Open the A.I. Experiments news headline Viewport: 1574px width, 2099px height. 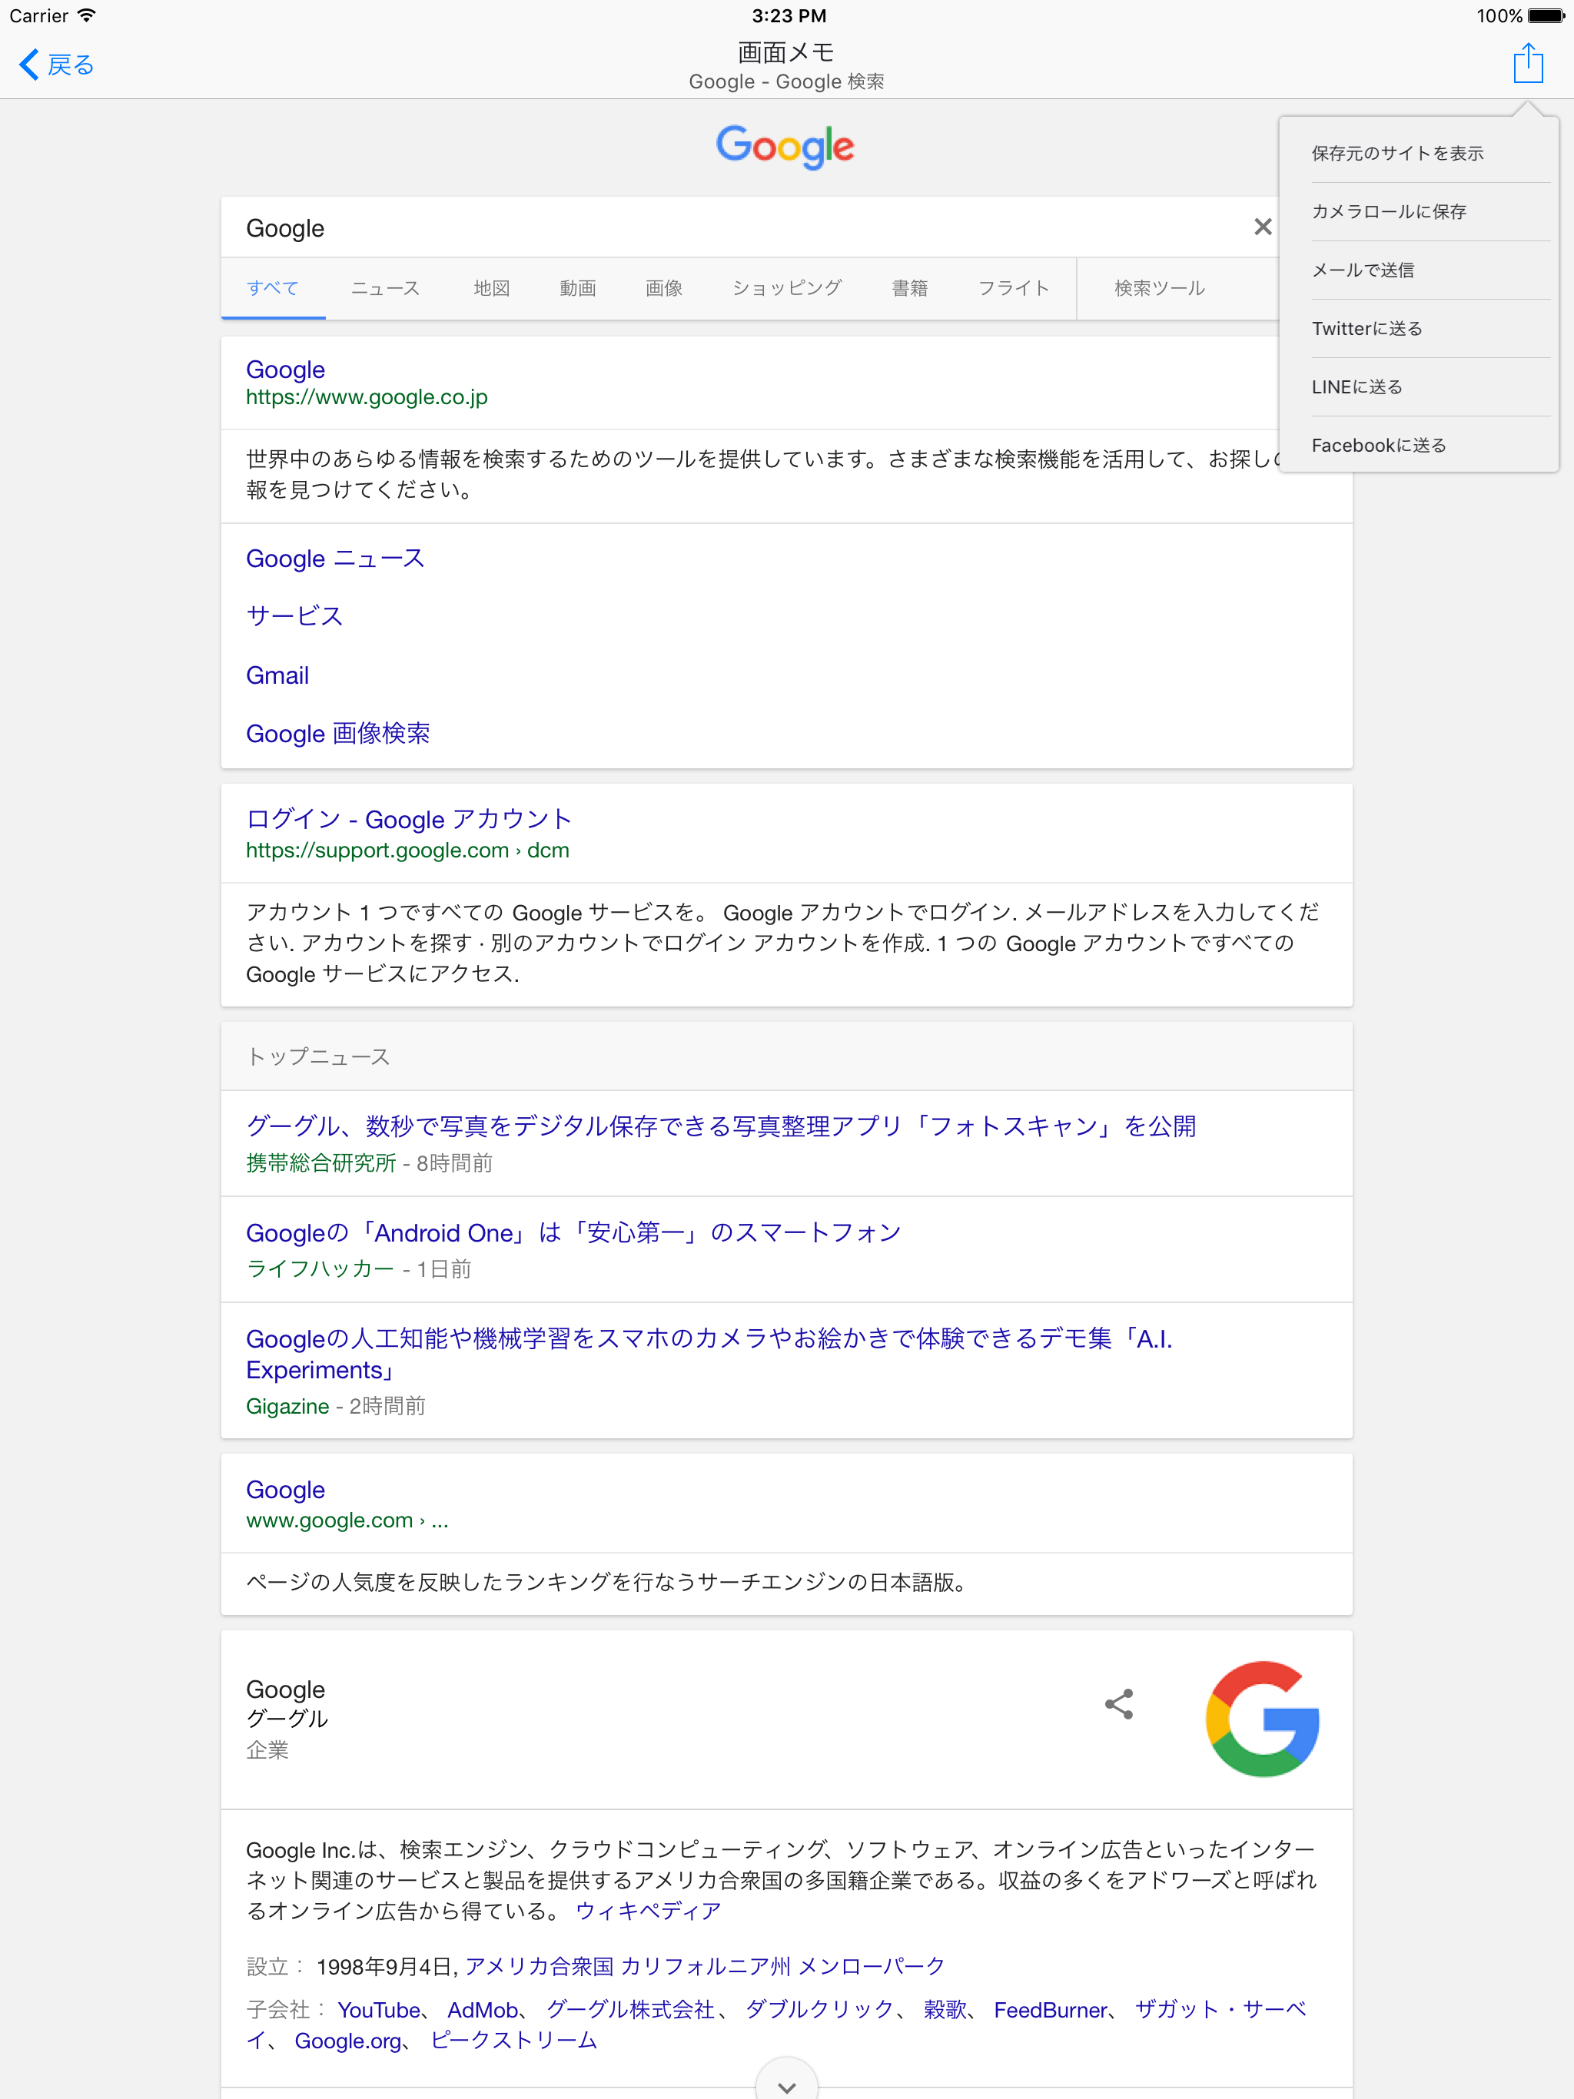(709, 1353)
